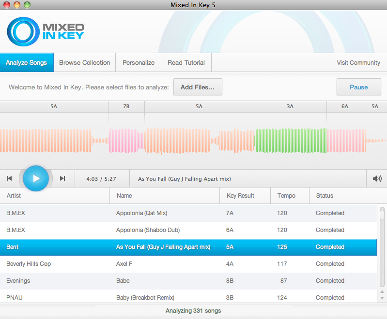
Task: Minimize the window with yellow button
Action: coord(17,5)
